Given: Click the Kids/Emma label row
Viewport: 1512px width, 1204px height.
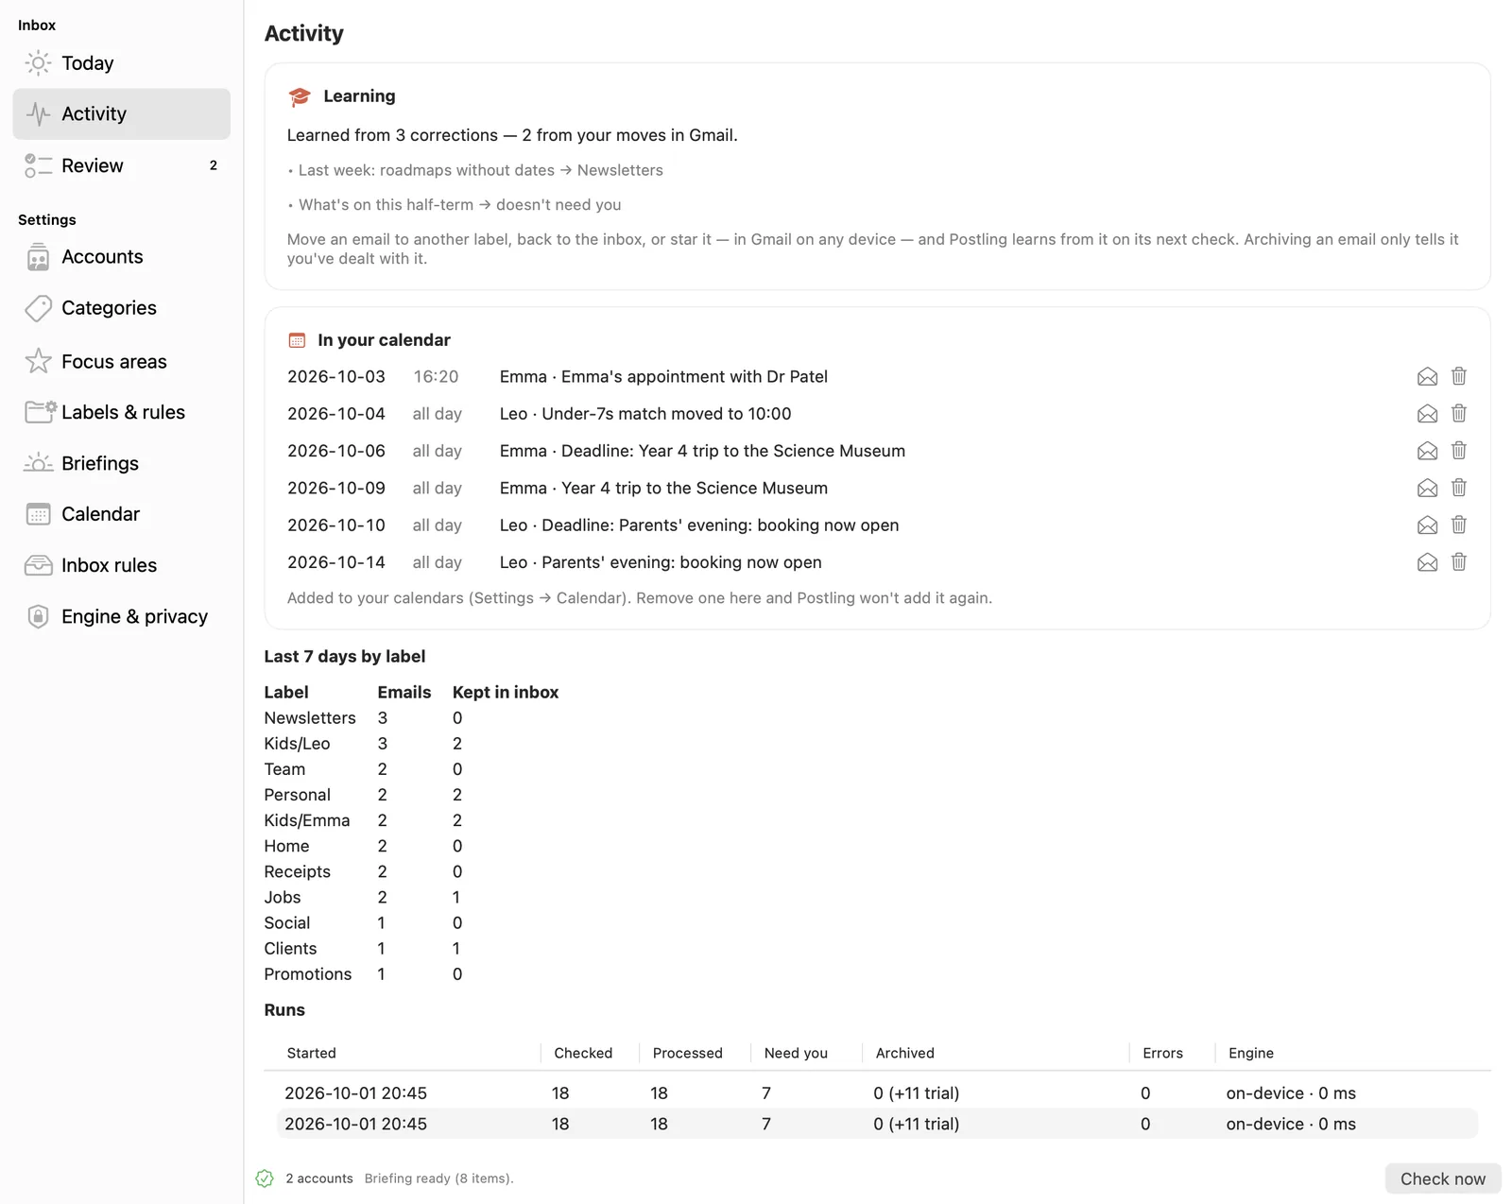Looking at the screenshot, I should tap(411, 820).
